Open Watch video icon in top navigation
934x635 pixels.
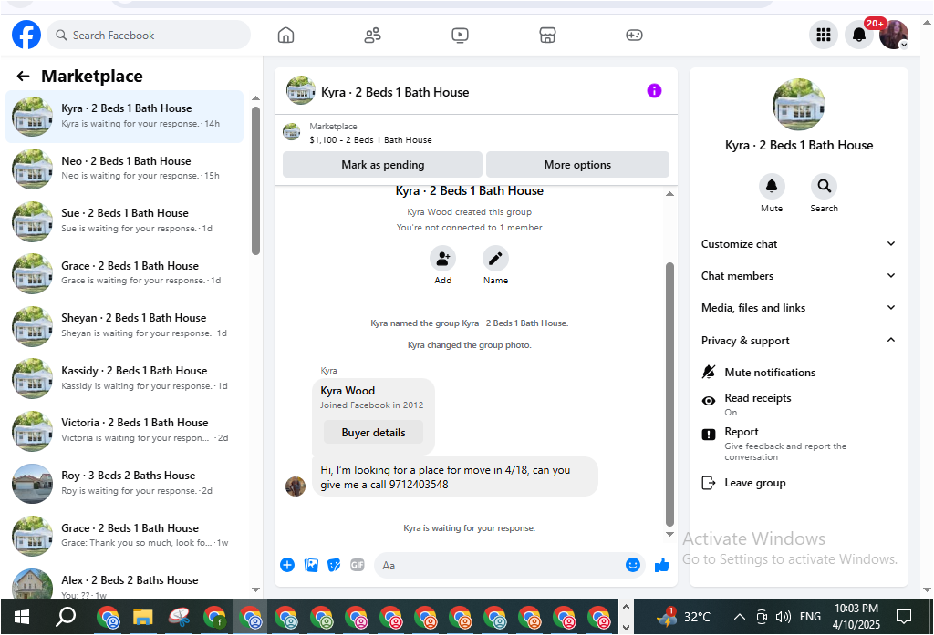tap(460, 36)
